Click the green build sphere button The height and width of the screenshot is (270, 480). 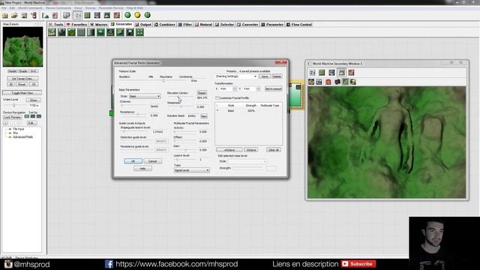(x=127, y=15)
